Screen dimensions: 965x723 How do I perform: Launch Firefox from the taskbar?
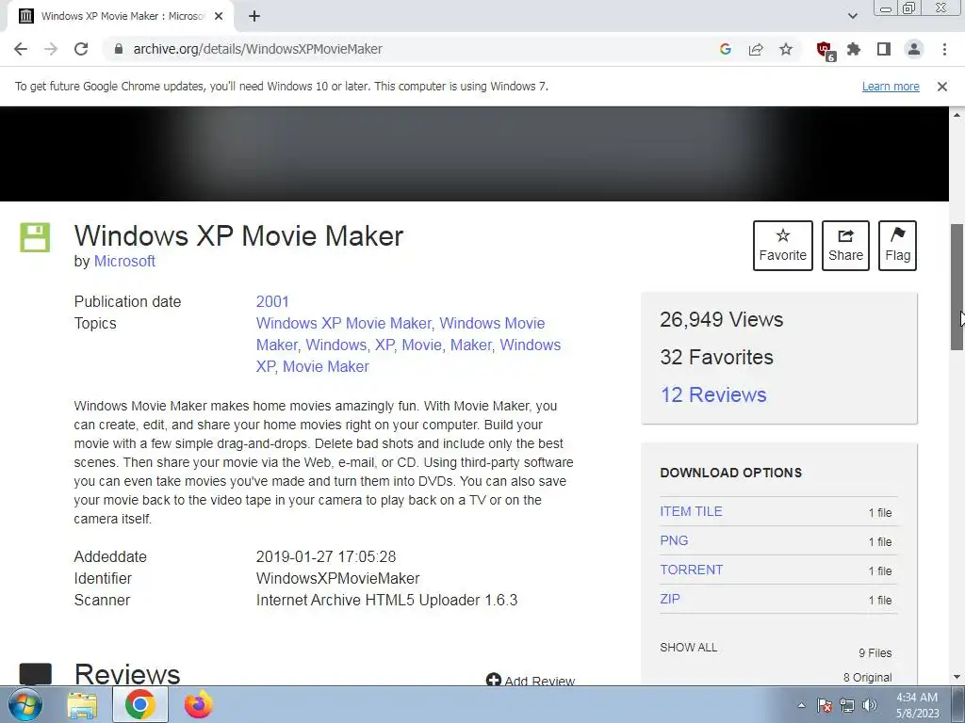point(198,705)
